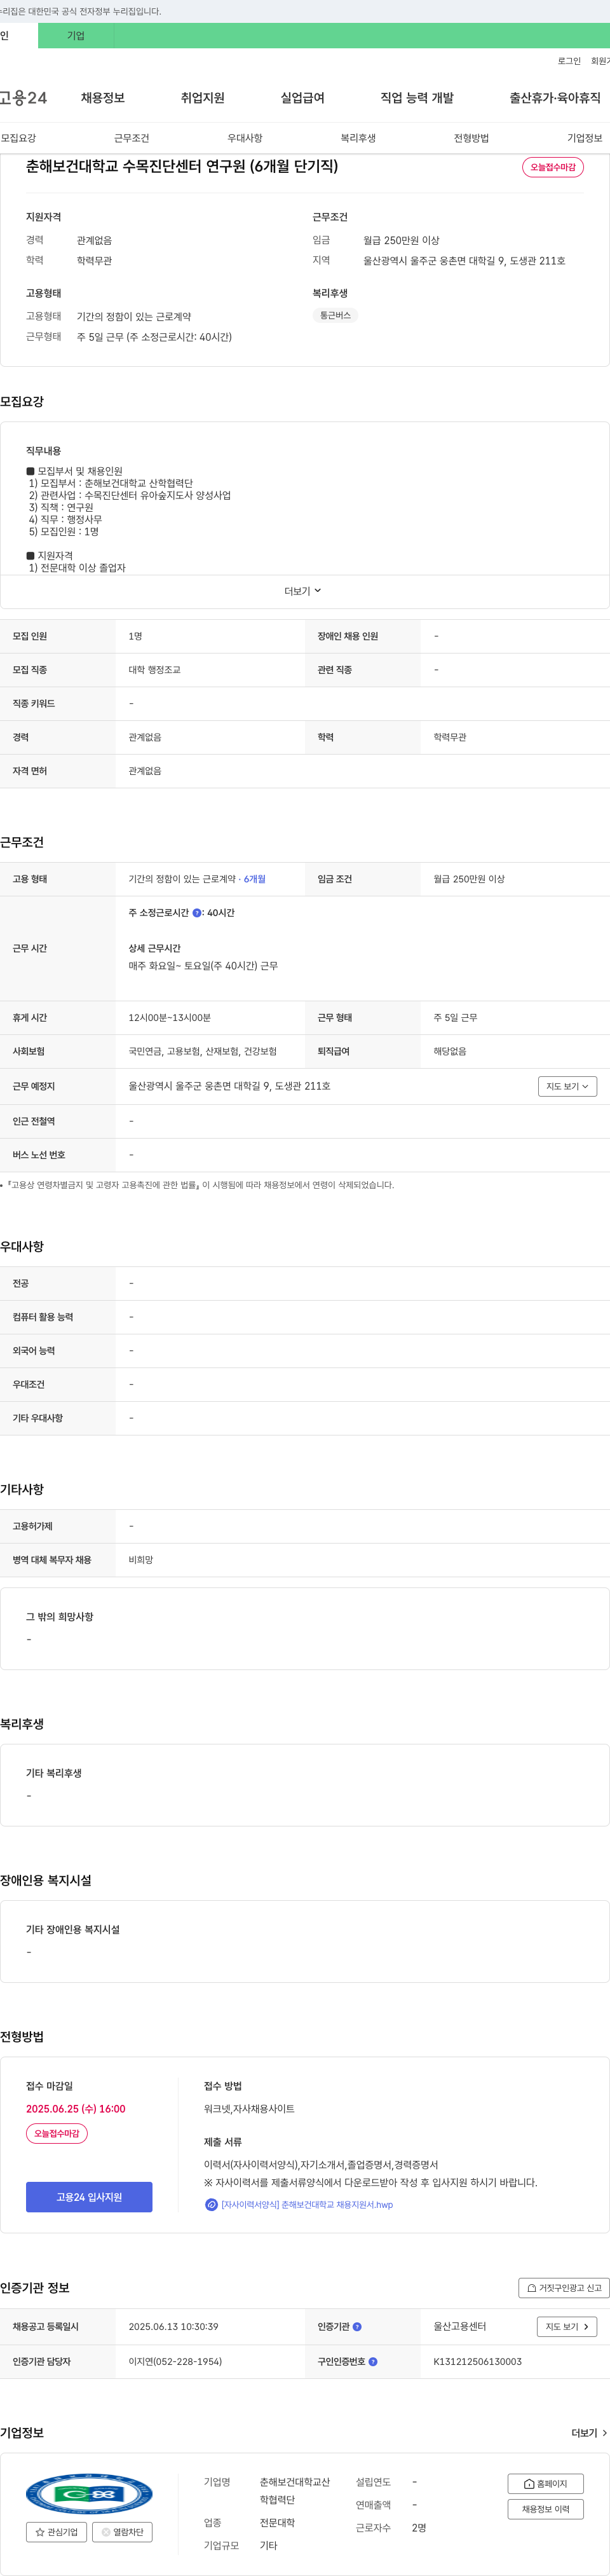The height and width of the screenshot is (2576, 610).
Task: Click the 대학 행정조교 job category value
Action: tap(154, 670)
